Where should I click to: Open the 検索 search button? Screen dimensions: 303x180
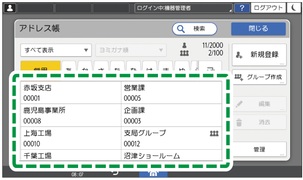coord(195,29)
